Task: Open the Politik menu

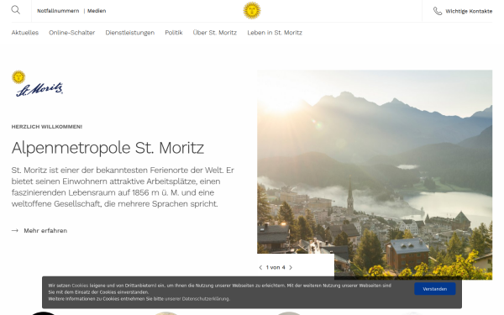Action: (174, 33)
